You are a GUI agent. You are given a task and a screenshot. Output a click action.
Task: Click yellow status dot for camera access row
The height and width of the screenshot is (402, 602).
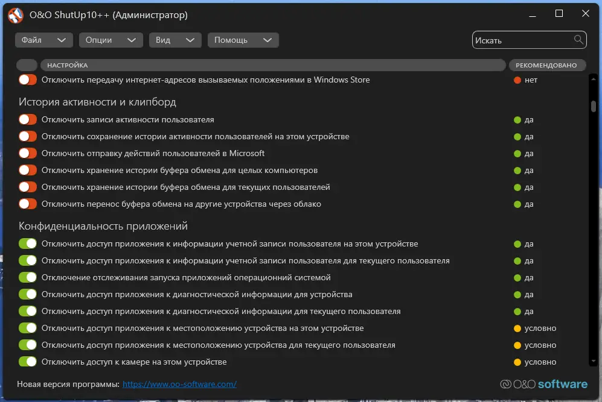517,362
